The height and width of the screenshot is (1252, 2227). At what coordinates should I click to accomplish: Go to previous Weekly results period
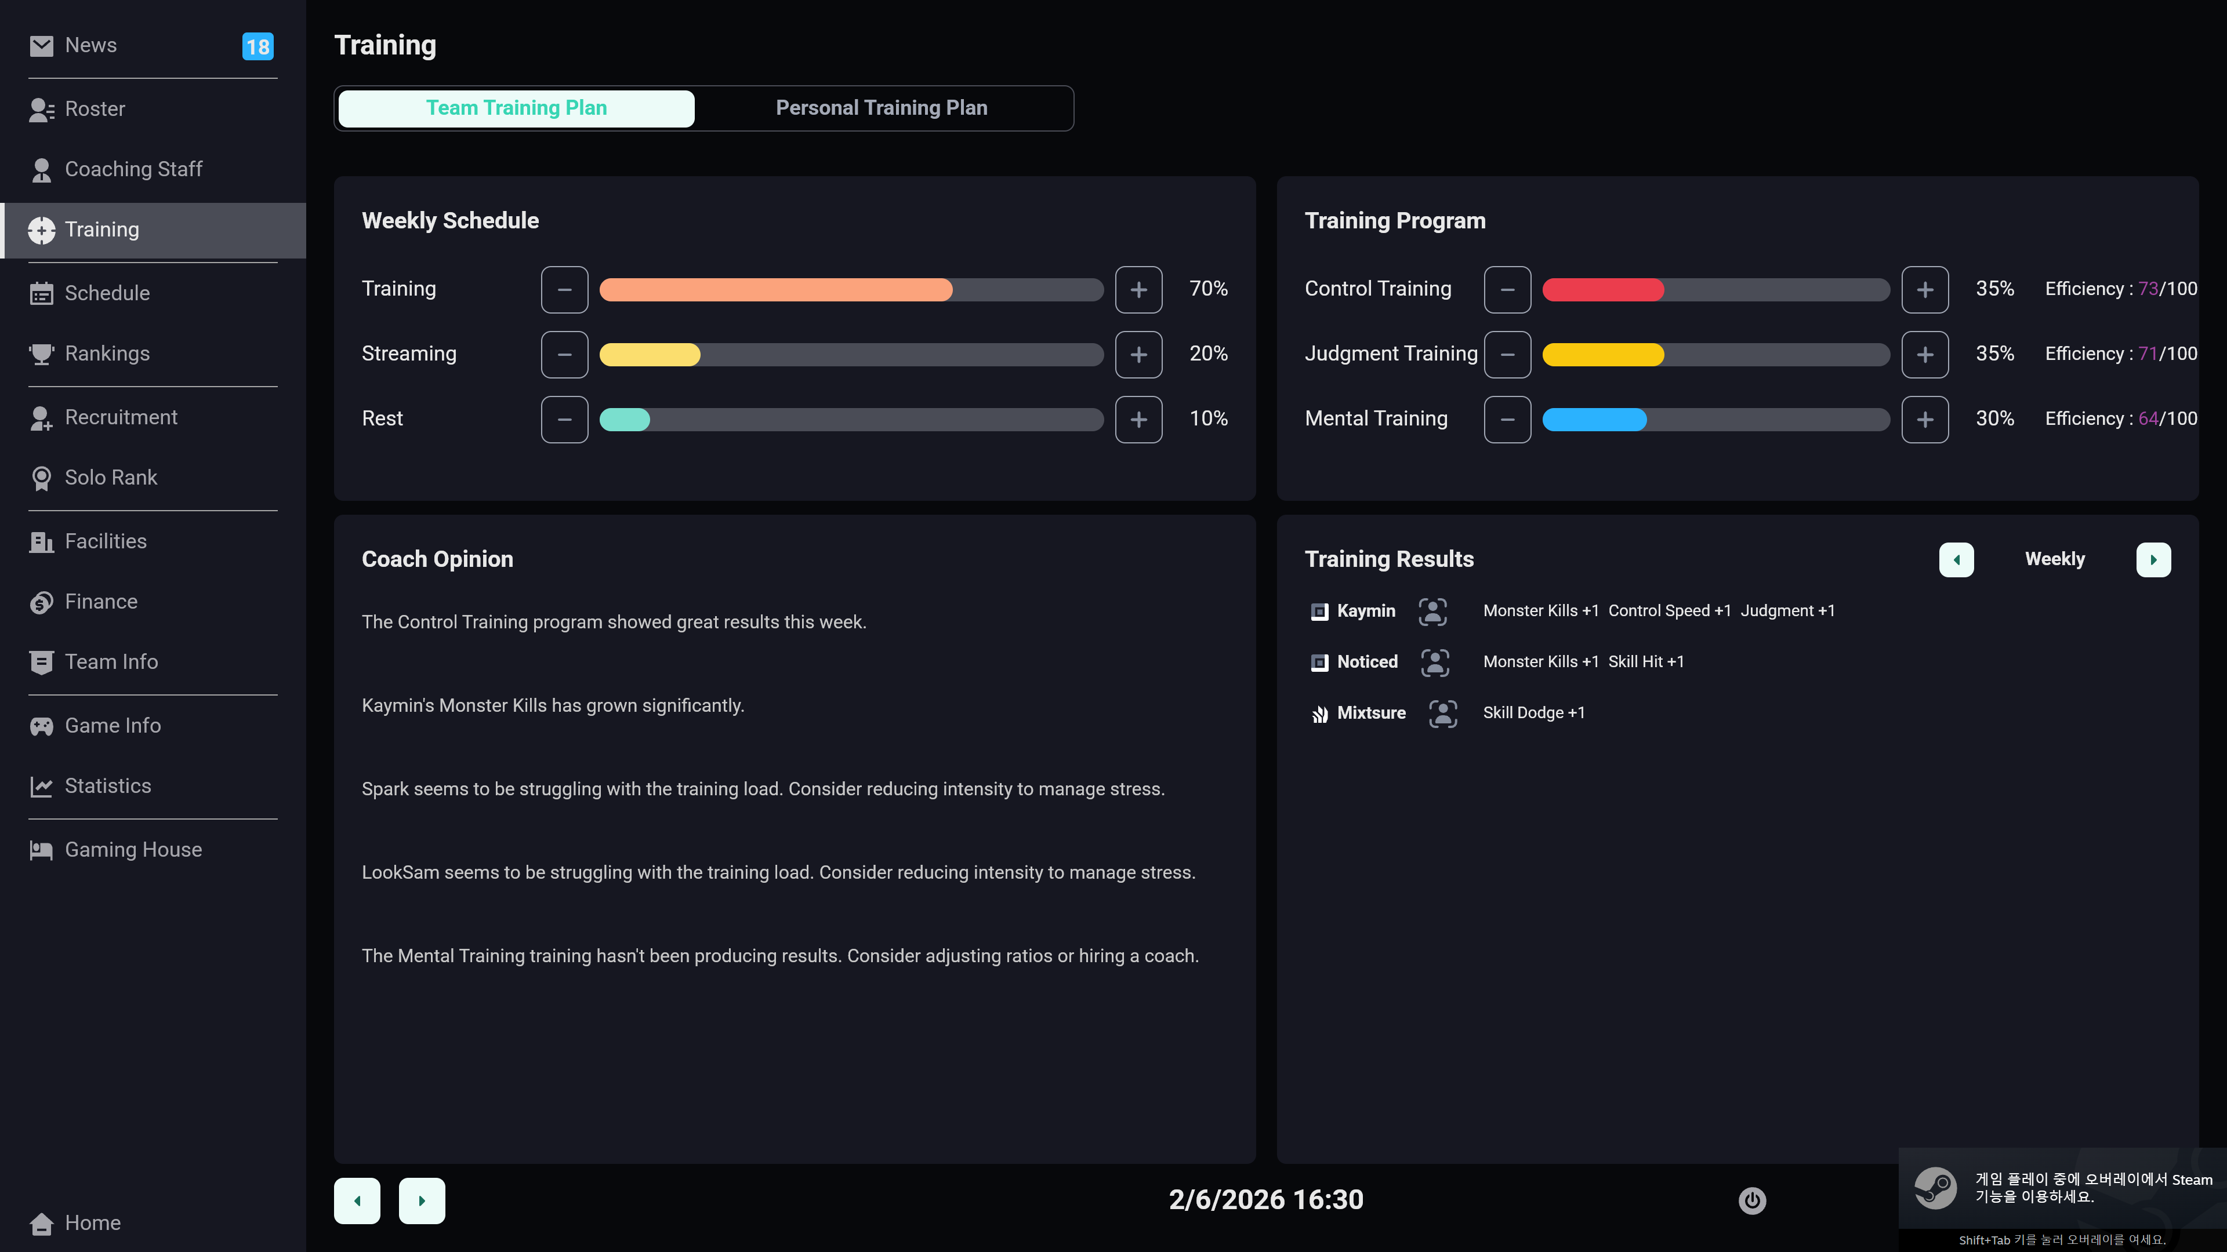(x=1956, y=560)
